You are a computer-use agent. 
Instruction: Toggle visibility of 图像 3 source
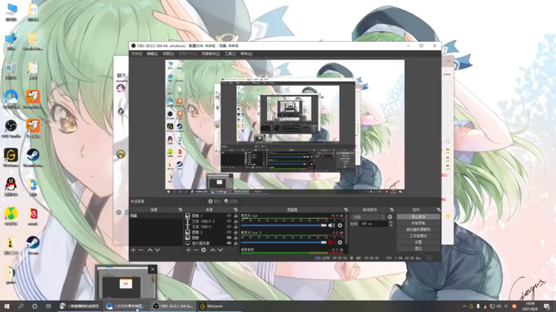pos(229,216)
